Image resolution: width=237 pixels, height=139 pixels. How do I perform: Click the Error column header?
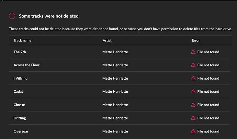(196, 40)
